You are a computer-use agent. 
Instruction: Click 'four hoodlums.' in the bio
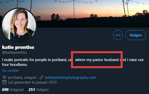click(15, 65)
